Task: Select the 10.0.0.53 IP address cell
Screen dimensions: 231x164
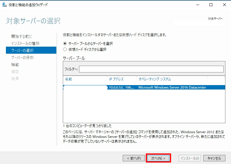Action: click(x=122, y=87)
